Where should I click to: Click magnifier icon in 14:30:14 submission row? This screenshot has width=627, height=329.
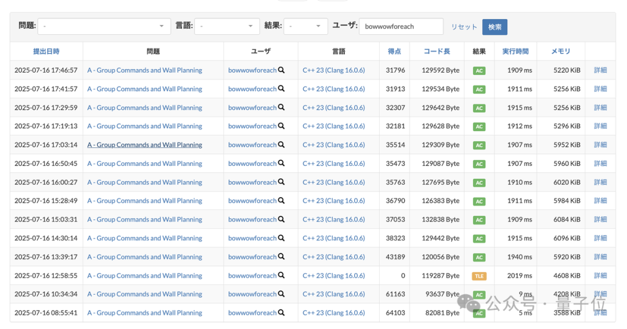(x=282, y=238)
